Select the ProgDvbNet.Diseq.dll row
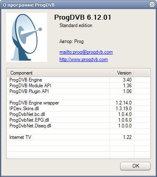Image resolution: width=157 pixels, height=177 pixels. click(79, 126)
